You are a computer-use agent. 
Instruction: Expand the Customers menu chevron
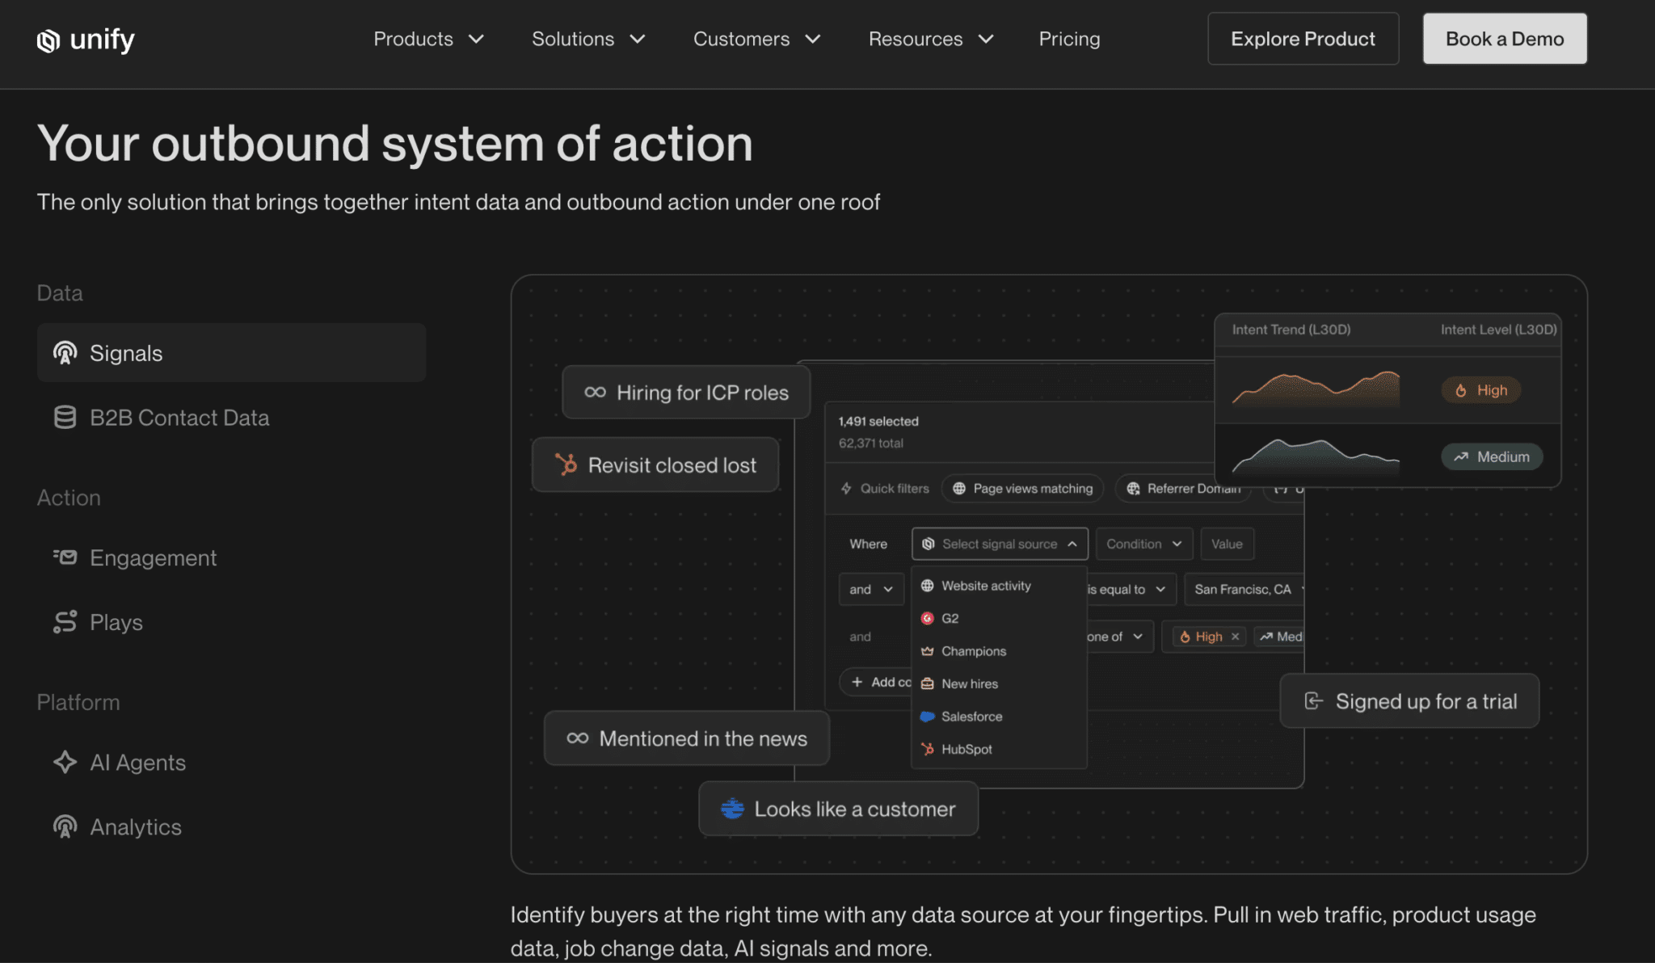click(x=813, y=39)
